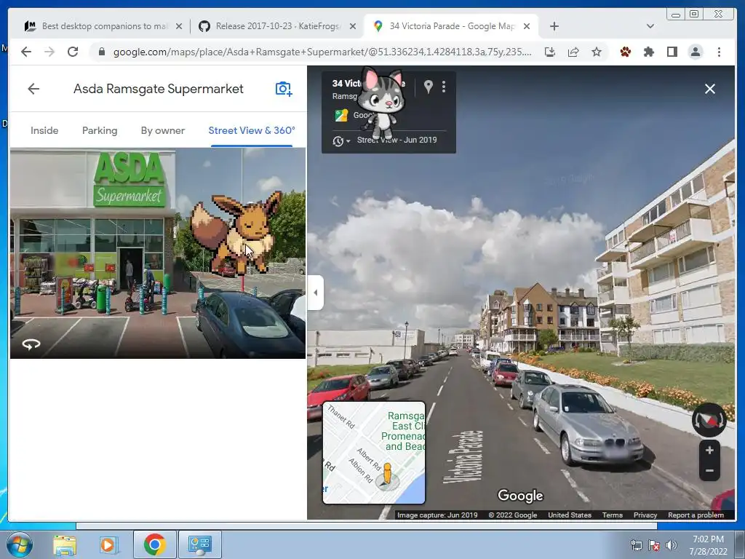
Task: Click the install app icon in address bar
Action: [550, 52]
